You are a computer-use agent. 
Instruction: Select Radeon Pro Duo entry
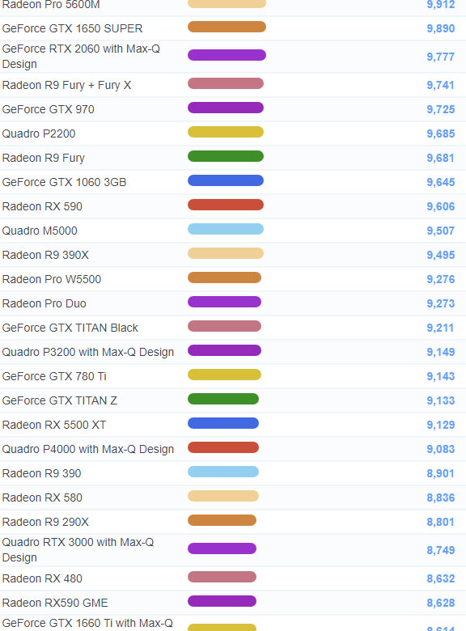tap(44, 303)
